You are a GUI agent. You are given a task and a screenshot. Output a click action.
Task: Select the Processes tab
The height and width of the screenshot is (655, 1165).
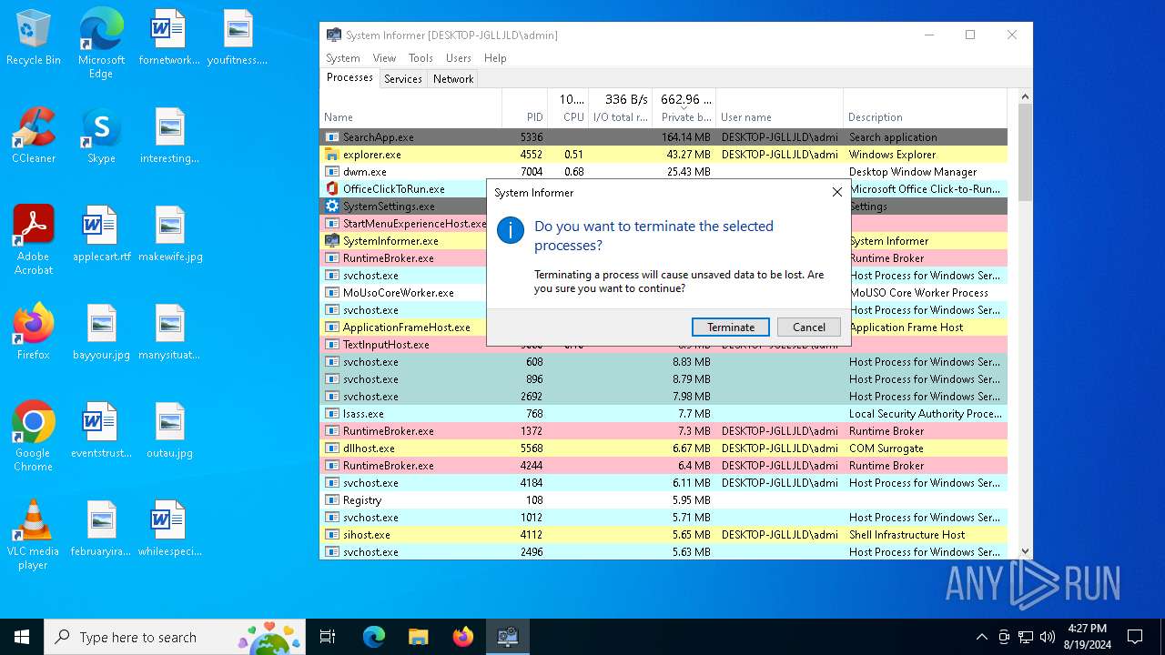349,78
